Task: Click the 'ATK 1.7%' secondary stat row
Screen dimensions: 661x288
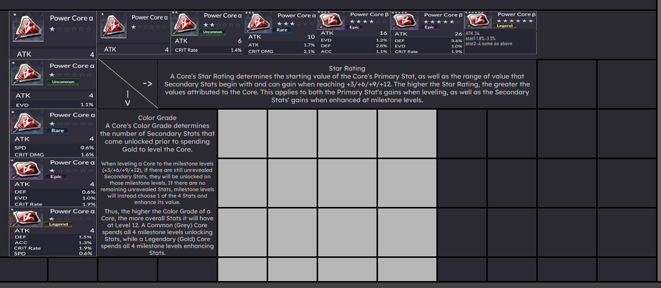Action: 281,44
